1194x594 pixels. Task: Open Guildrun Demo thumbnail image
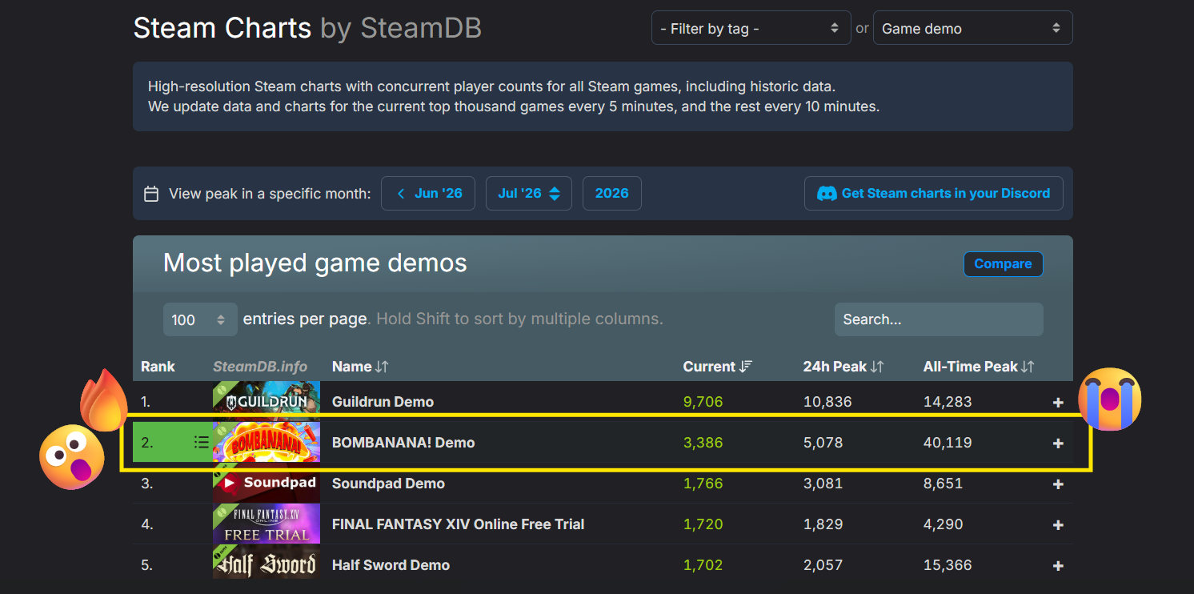point(266,401)
